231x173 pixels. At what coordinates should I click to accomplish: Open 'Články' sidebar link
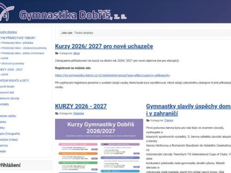[3, 122]
